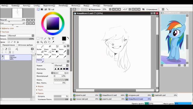Select the color wheel mode icon

click(x=38, y=9)
